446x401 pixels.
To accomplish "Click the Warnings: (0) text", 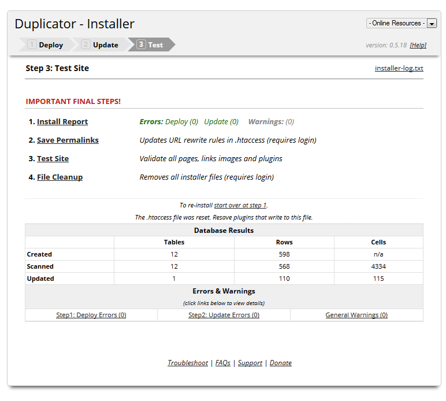I will coord(271,122).
